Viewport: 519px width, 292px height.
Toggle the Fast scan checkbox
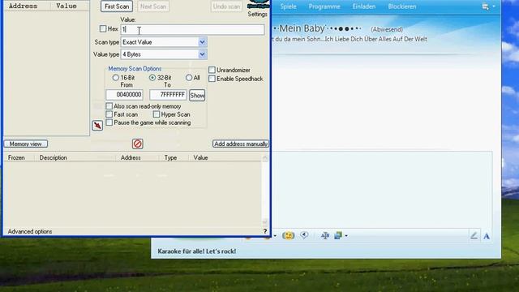(x=109, y=114)
